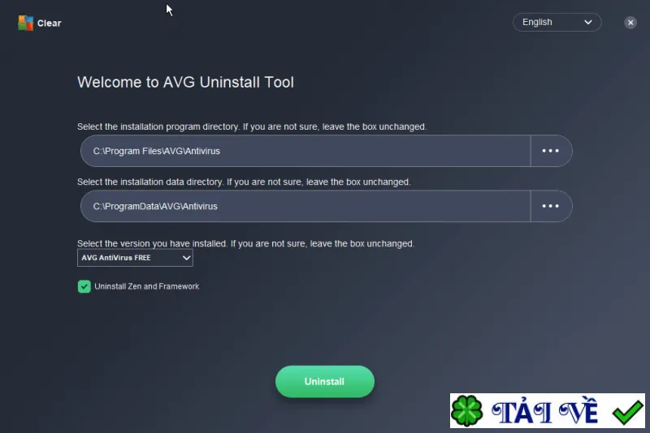Click the installed version instruction text

[245, 243]
